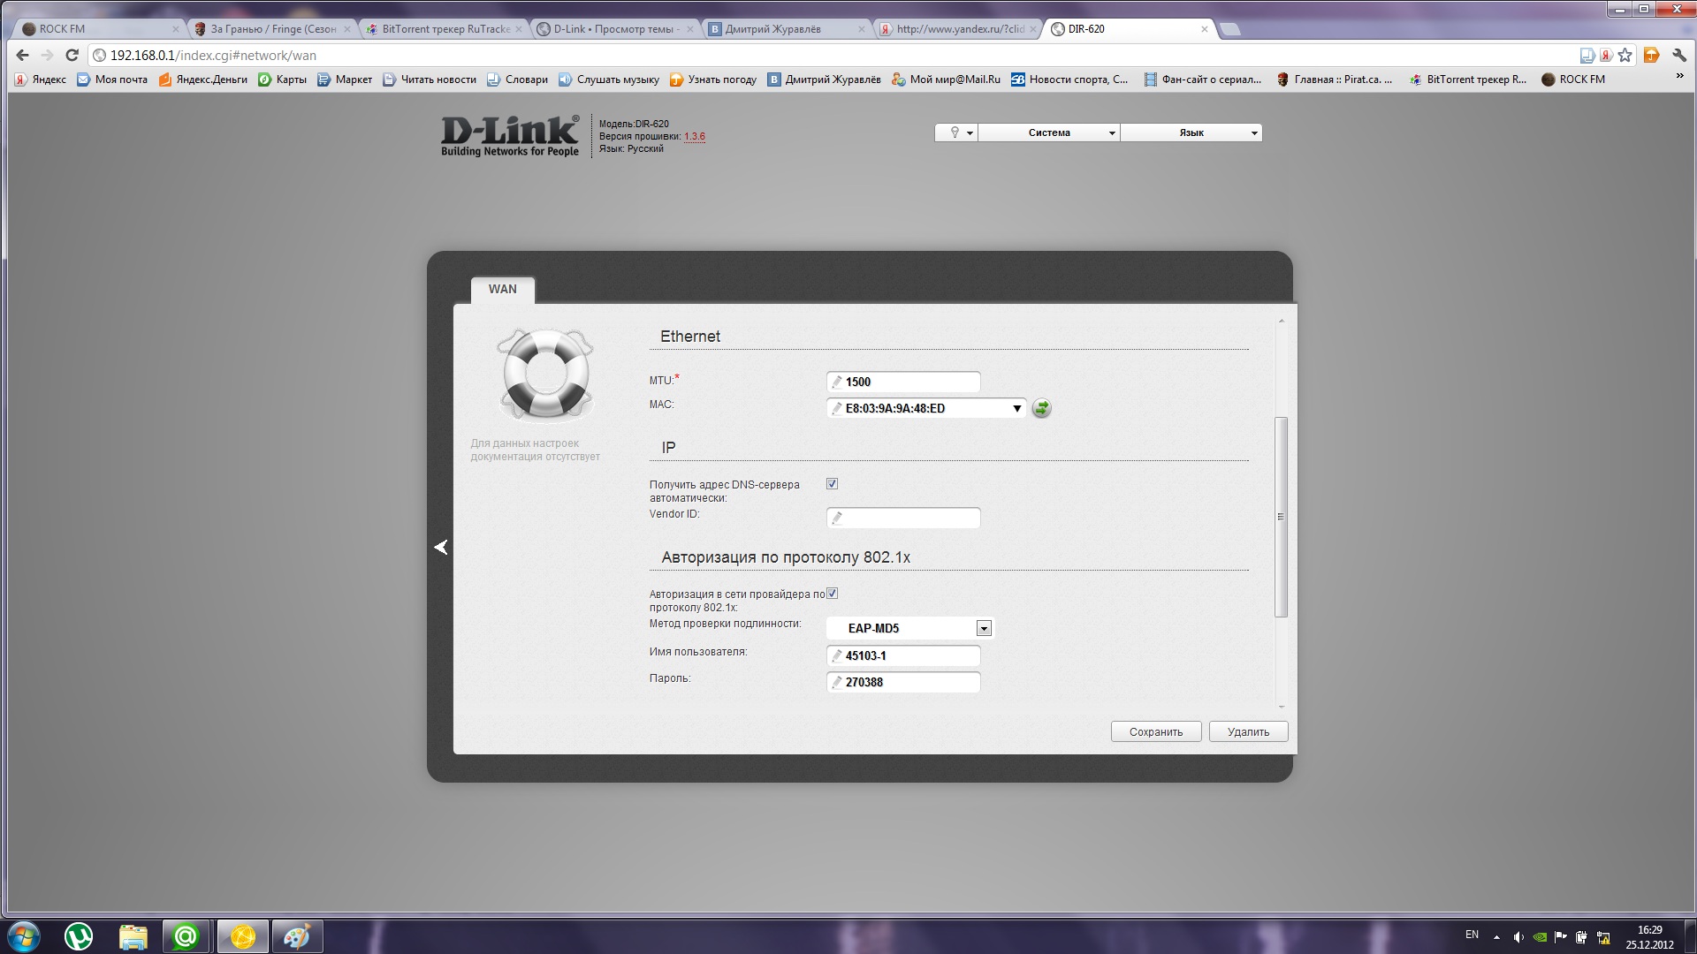Expand the Система menu
Image resolution: width=1697 pixels, height=954 pixels.
point(1049,132)
